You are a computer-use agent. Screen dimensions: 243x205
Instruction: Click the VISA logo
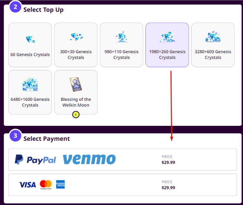[x=27, y=185]
